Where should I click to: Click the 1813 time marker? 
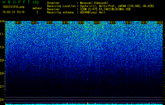pyautogui.click(x=50, y=23)
